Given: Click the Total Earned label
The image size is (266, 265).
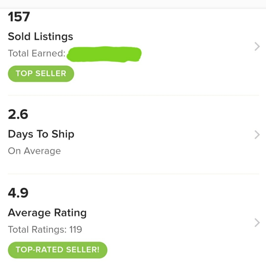Looking at the screenshot, I should point(37,53).
